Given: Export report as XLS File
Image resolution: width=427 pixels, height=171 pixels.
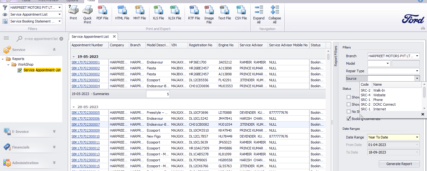Looking at the screenshot, I should coord(158,13).
